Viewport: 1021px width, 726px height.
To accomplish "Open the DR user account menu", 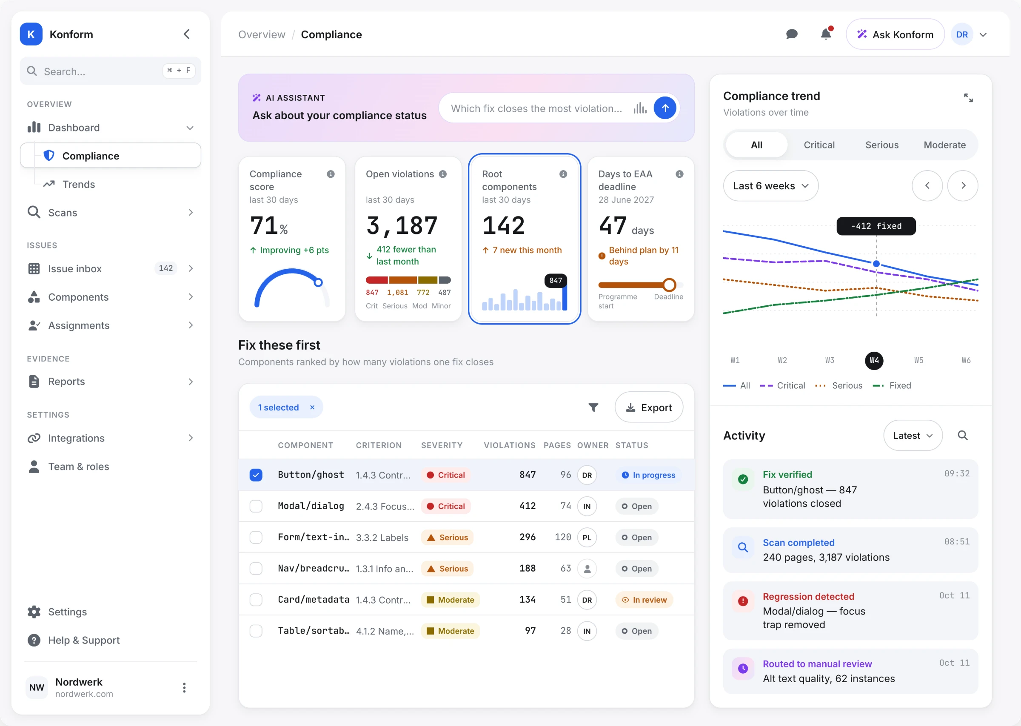I will tap(969, 34).
